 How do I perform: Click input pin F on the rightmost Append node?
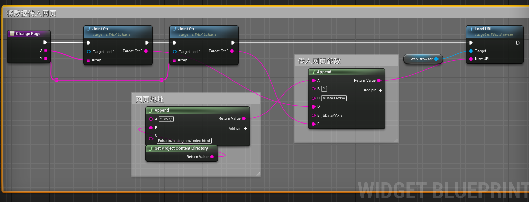[314, 124]
